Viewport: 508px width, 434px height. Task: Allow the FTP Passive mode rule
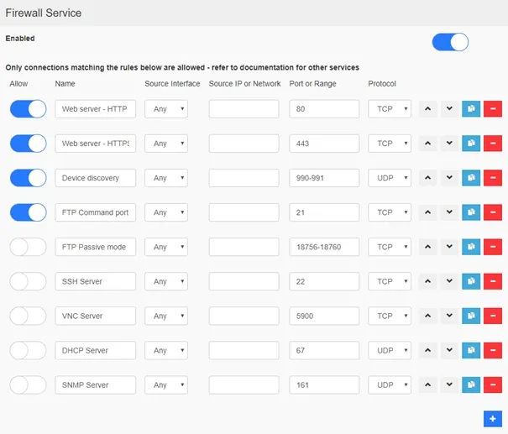[x=29, y=247]
